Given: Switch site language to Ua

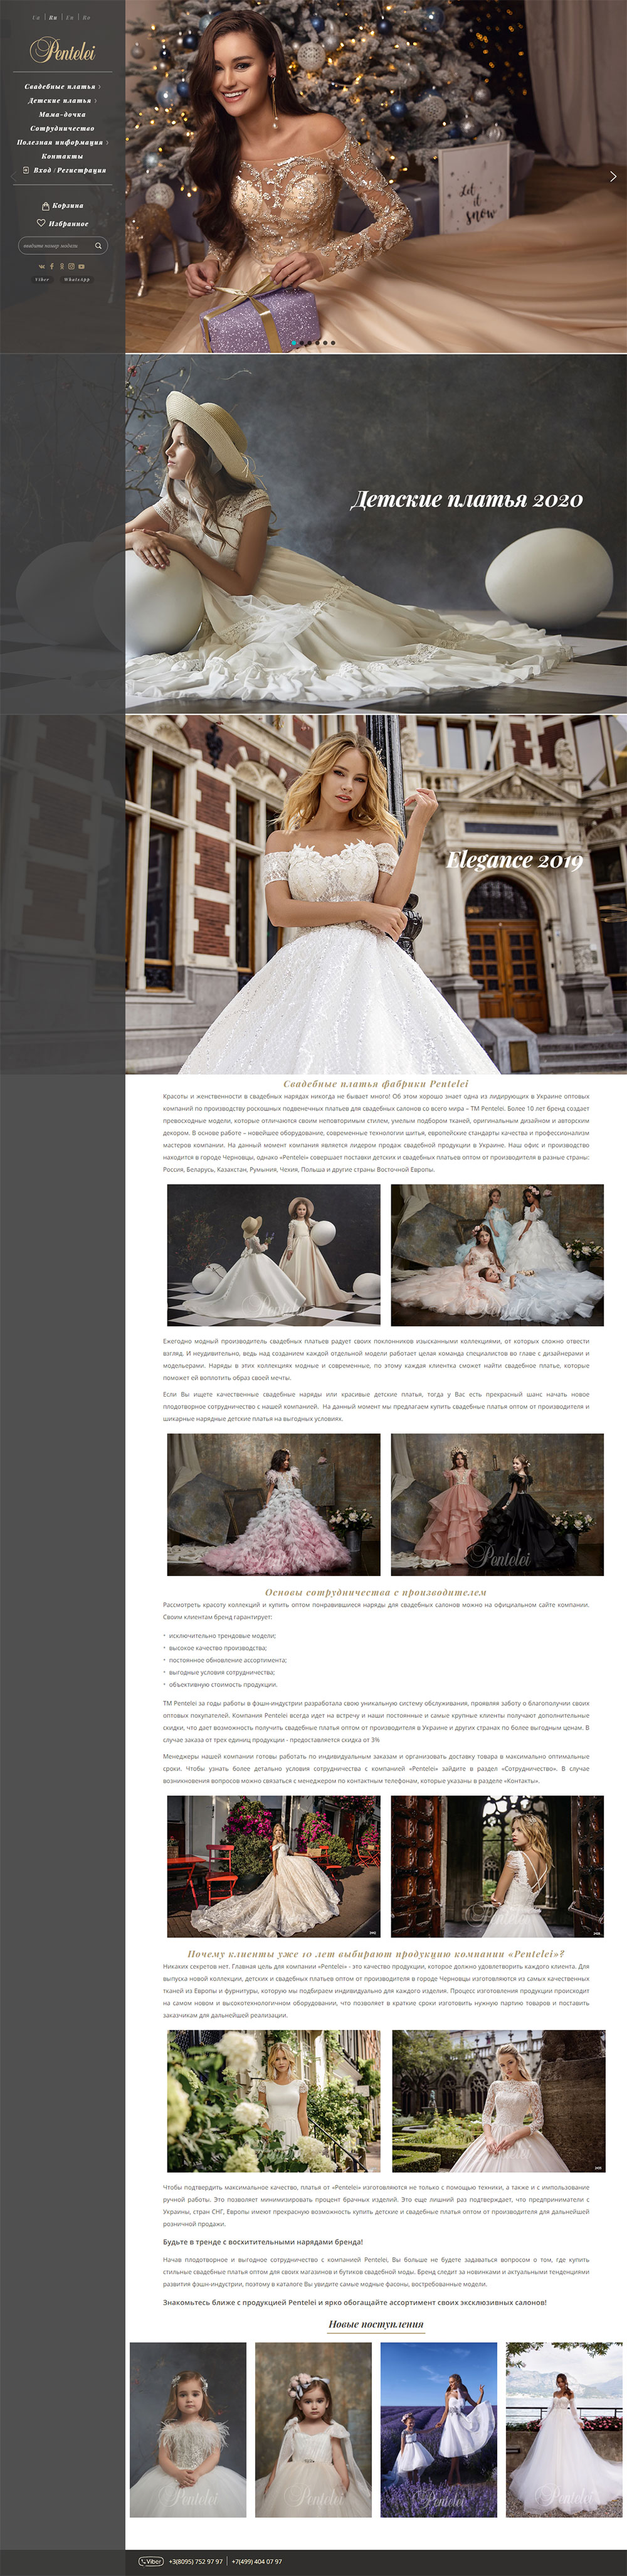Looking at the screenshot, I should pyautogui.click(x=36, y=18).
